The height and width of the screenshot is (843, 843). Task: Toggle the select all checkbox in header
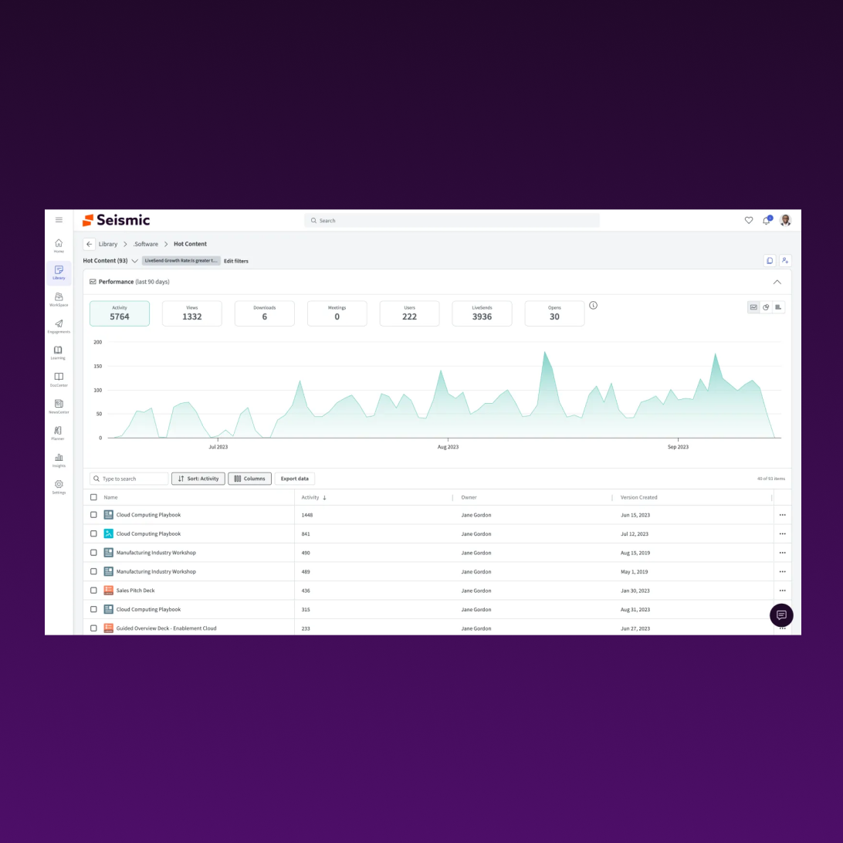93,498
